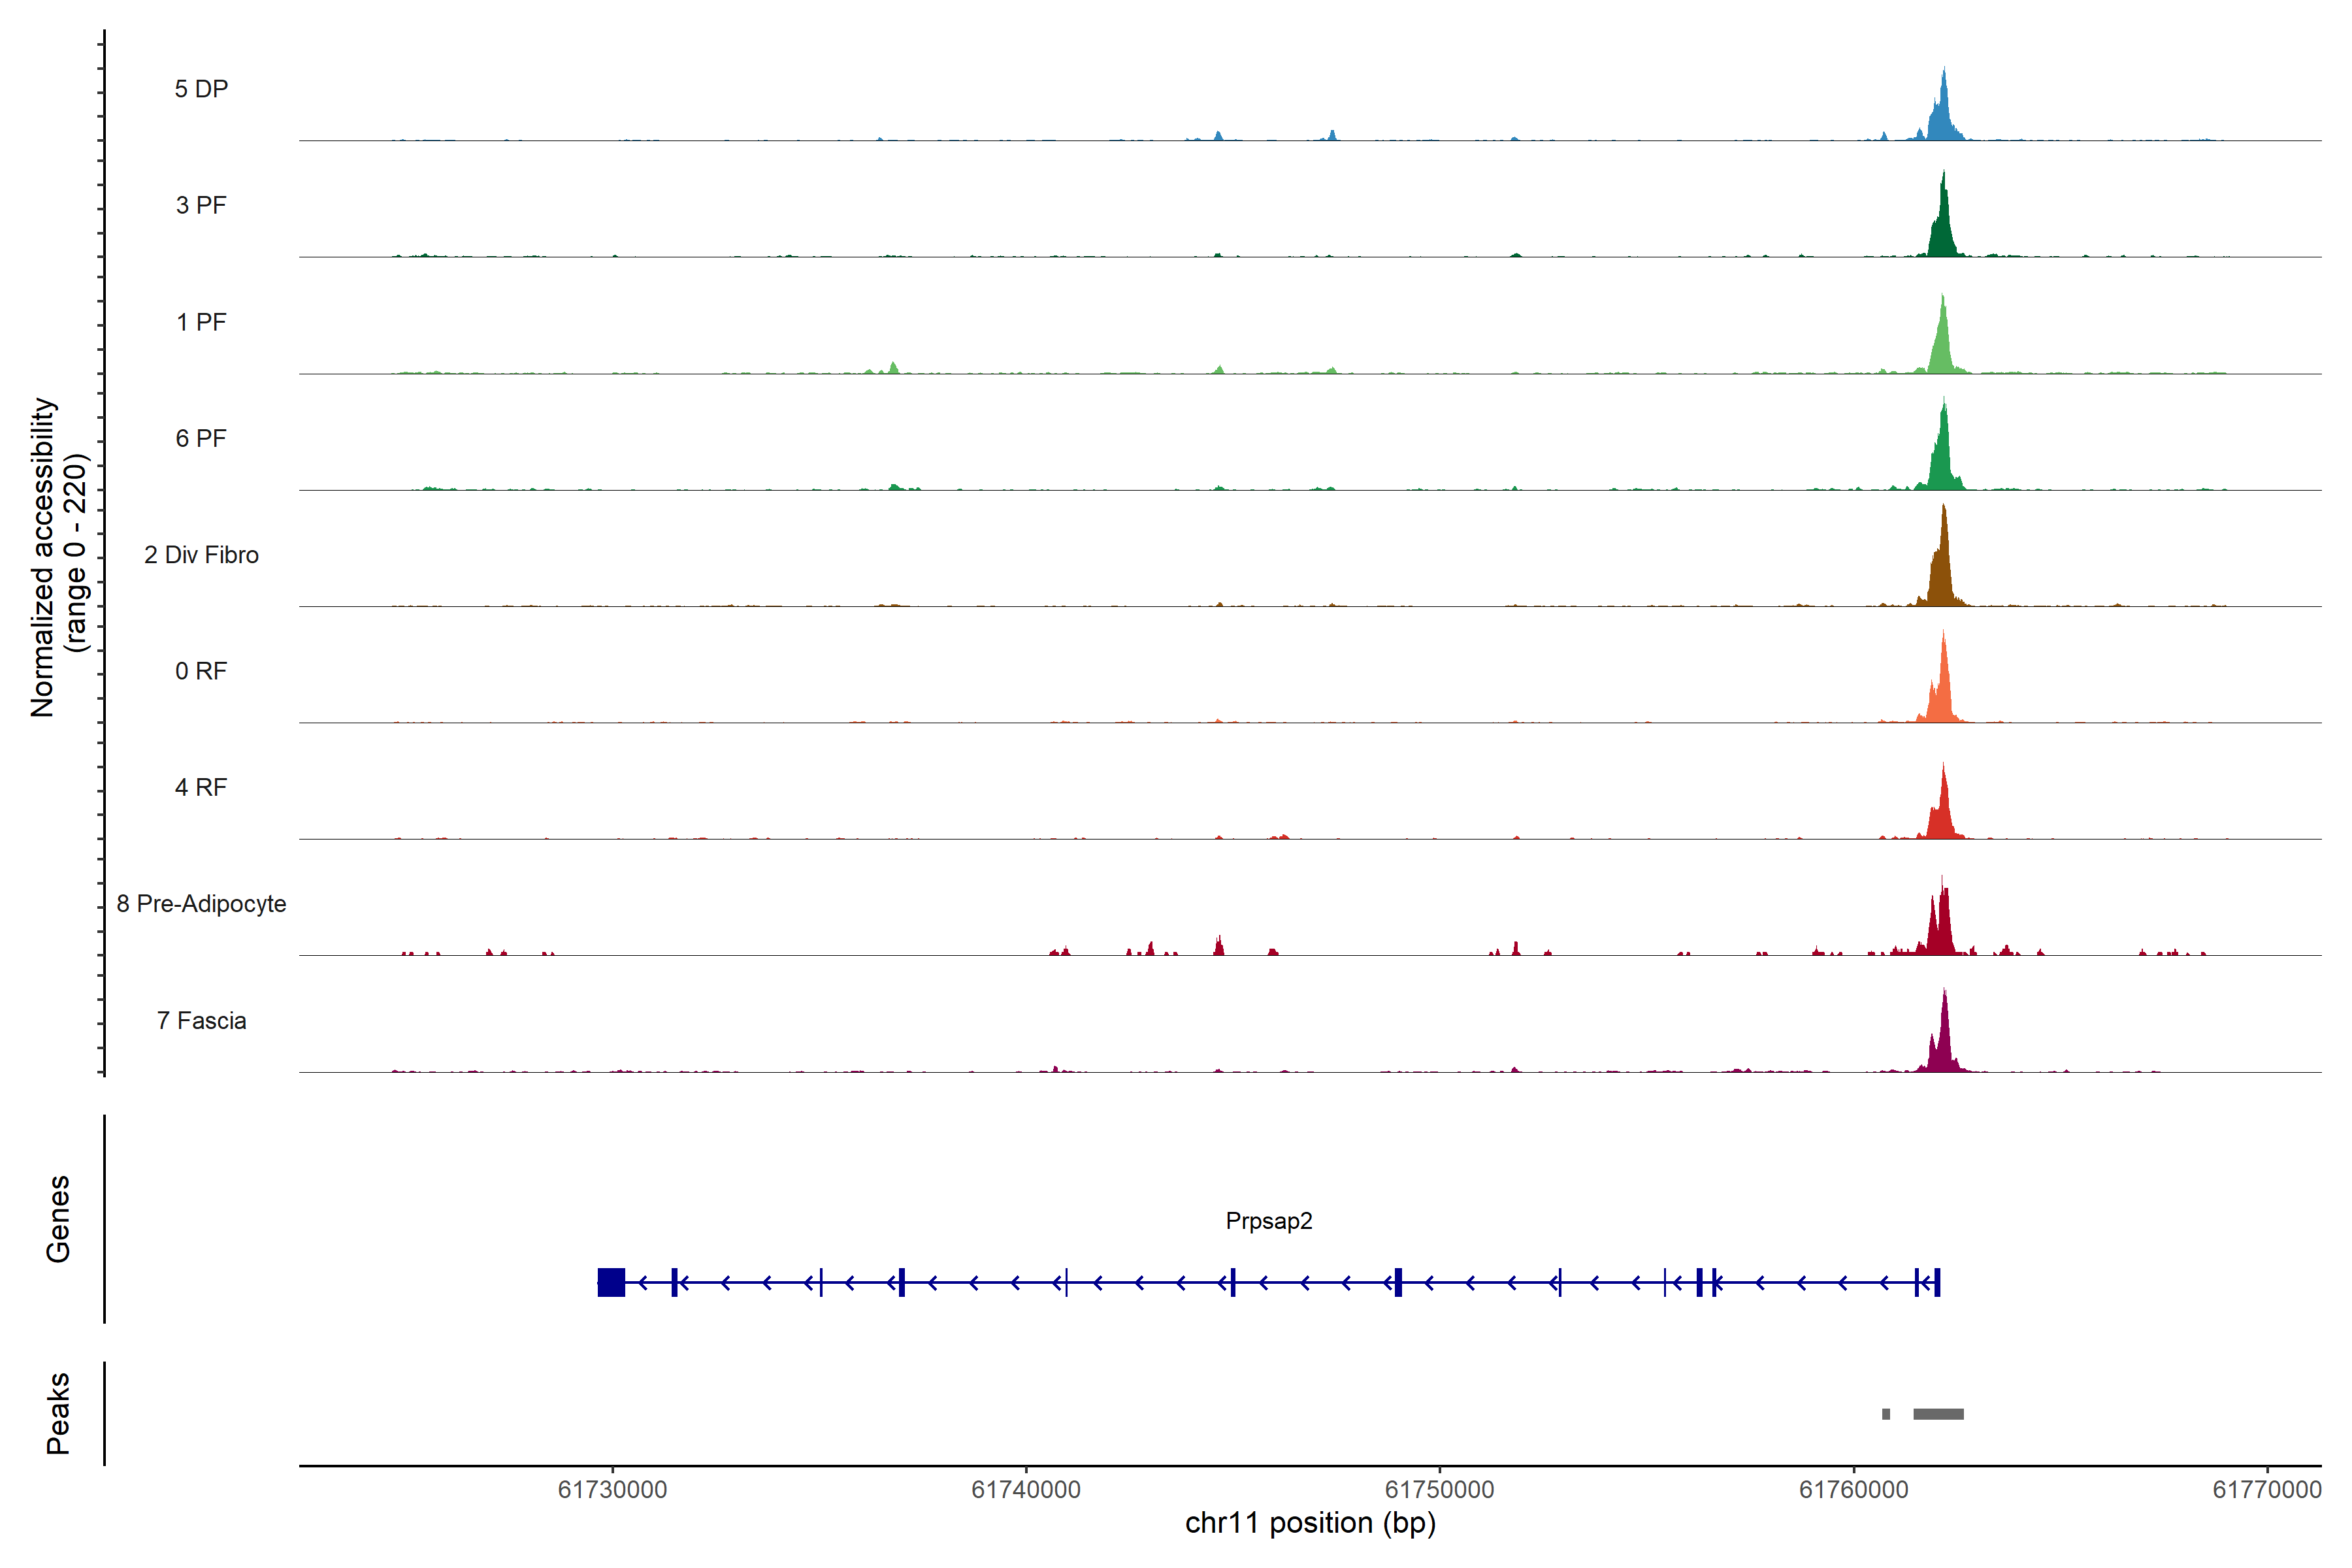
Task: Click the 6 PF track label
Action: point(201,438)
